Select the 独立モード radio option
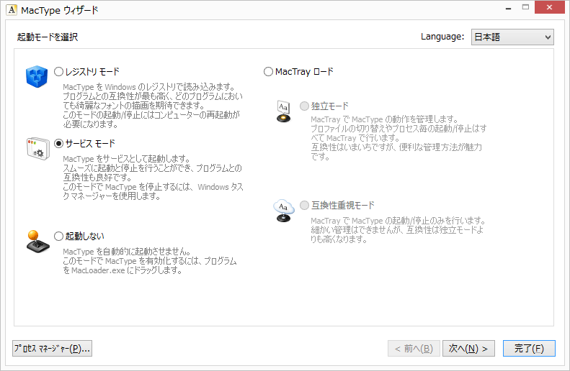The width and height of the screenshot is (570, 371). click(x=304, y=106)
